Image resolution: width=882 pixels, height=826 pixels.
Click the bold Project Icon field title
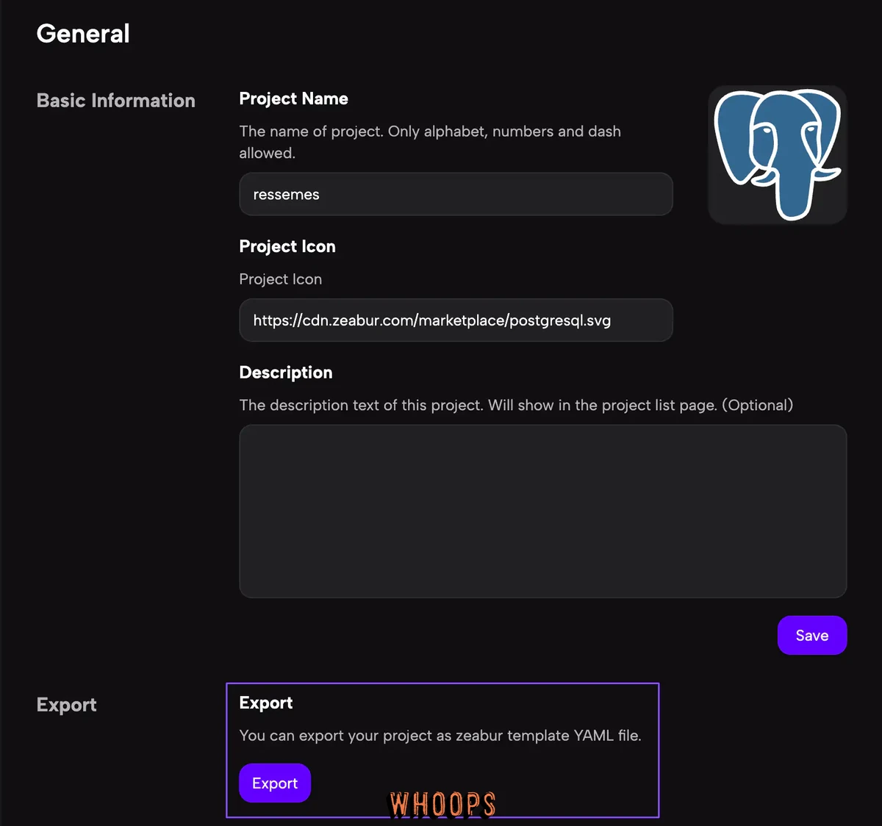287,246
